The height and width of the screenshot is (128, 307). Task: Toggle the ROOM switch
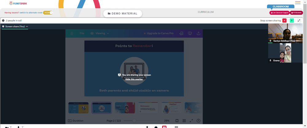pyautogui.click(x=48, y=13)
